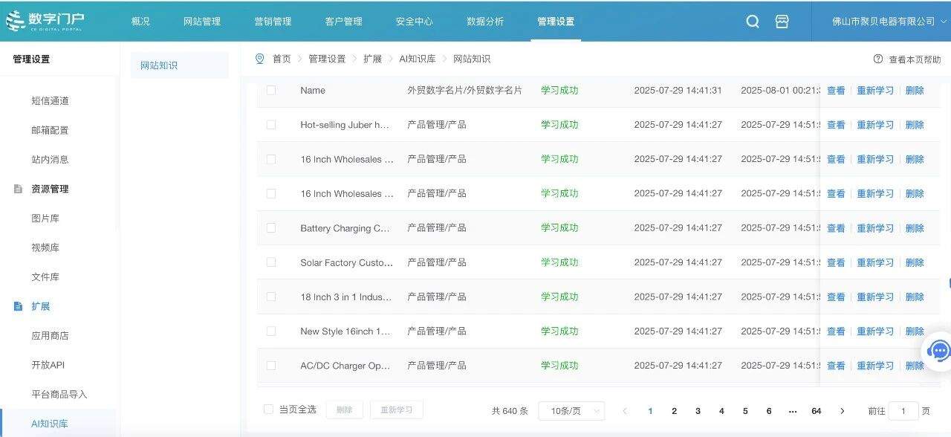951x437 pixels.
Task: Click 重新学习 for the Solar Factory row
Action: pos(875,262)
